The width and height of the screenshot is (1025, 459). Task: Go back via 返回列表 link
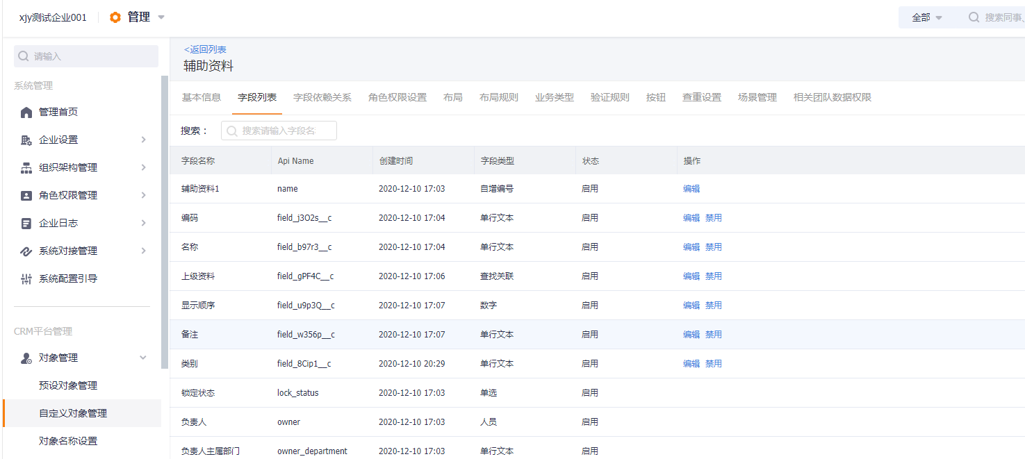click(205, 50)
